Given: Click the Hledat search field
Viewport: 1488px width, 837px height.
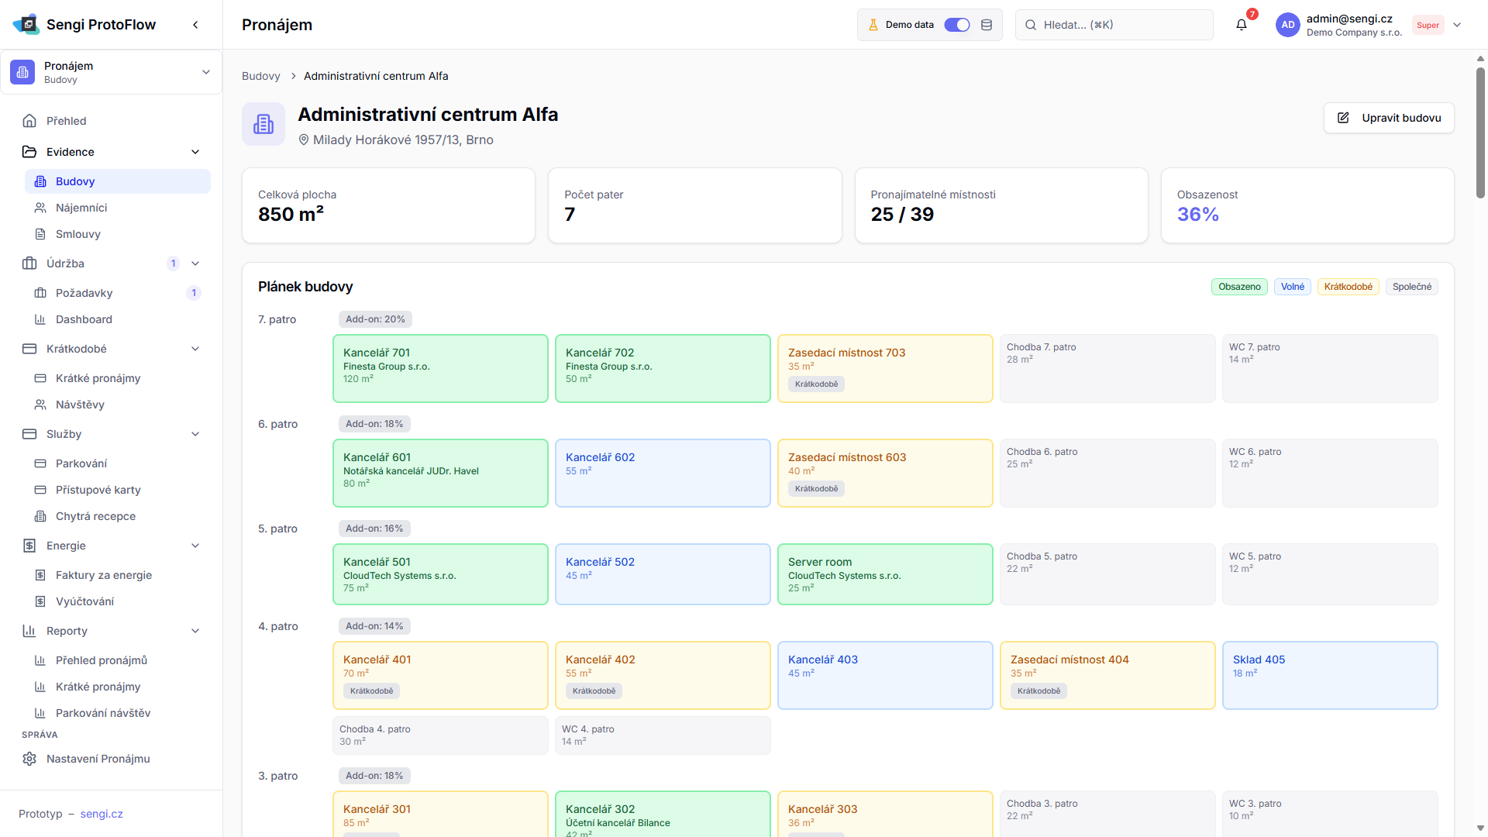Looking at the screenshot, I should pos(1114,25).
